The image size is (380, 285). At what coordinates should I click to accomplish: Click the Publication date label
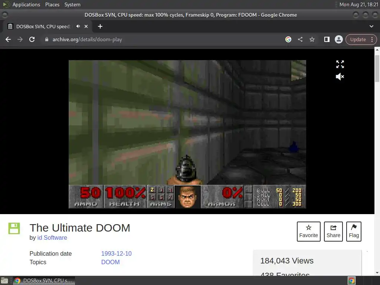tap(50, 253)
